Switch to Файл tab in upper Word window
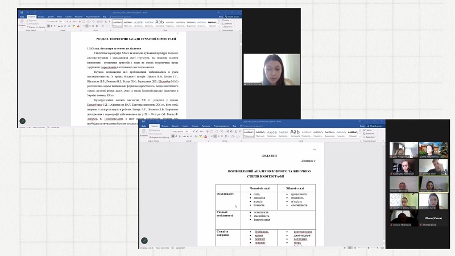The height and width of the screenshot is (256, 455). [x=22, y=16]
